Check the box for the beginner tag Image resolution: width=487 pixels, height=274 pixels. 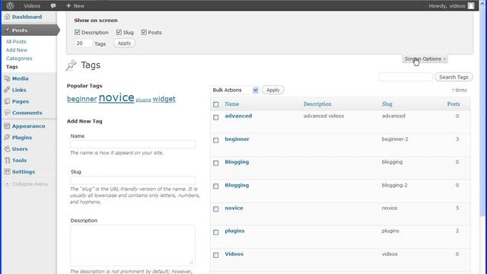[216, 140]
